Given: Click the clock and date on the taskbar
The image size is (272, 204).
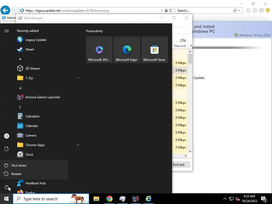Looking at the screenshot, I should [x=249, y=199].
